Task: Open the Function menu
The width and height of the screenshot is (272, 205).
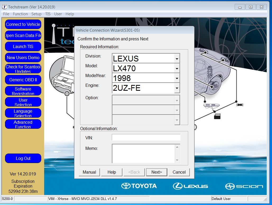Action: 20,14
